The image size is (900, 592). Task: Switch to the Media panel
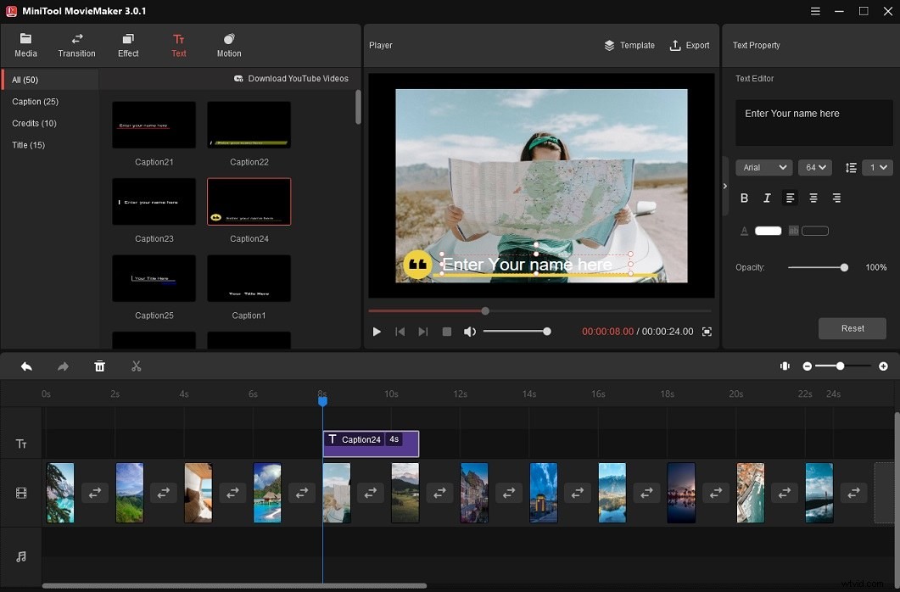[x=25, y=44]
